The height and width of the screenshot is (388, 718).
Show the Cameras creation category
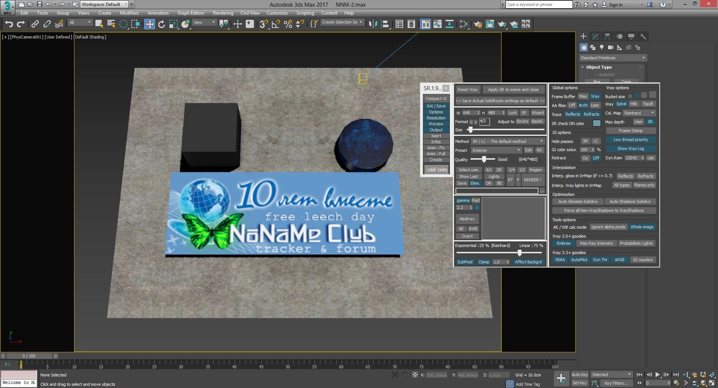pos(611,47)
